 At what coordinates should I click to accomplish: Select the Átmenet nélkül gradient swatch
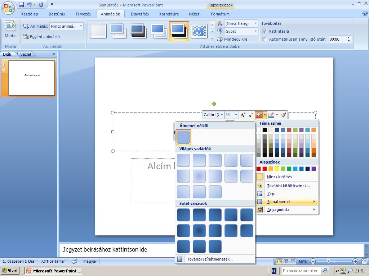183,137
